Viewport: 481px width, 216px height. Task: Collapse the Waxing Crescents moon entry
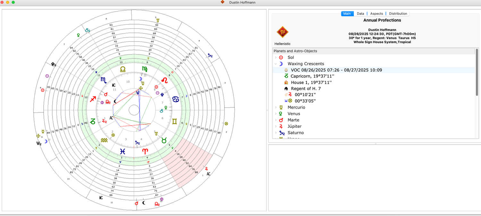pyautogui.click(x=276, y=64)
